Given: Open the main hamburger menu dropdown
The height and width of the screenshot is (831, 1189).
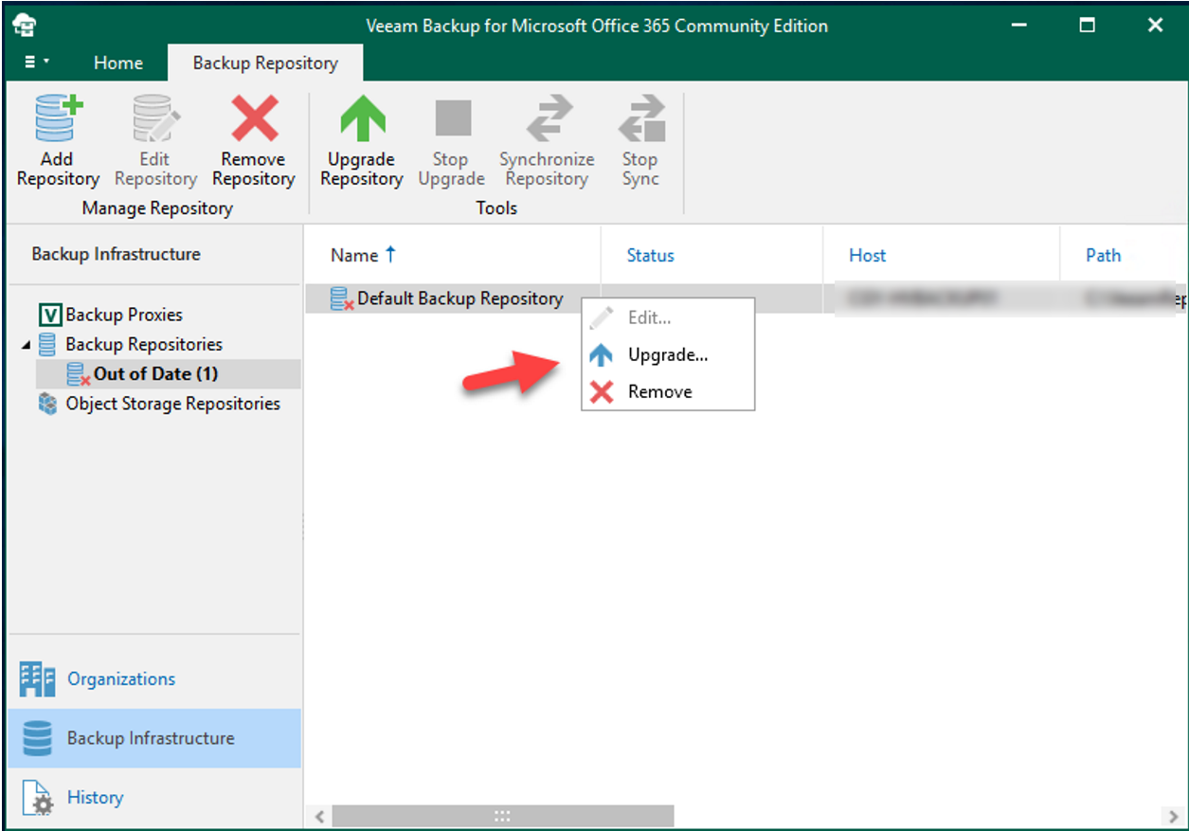Looking at the screenshot, I should (x=36, y=63).
